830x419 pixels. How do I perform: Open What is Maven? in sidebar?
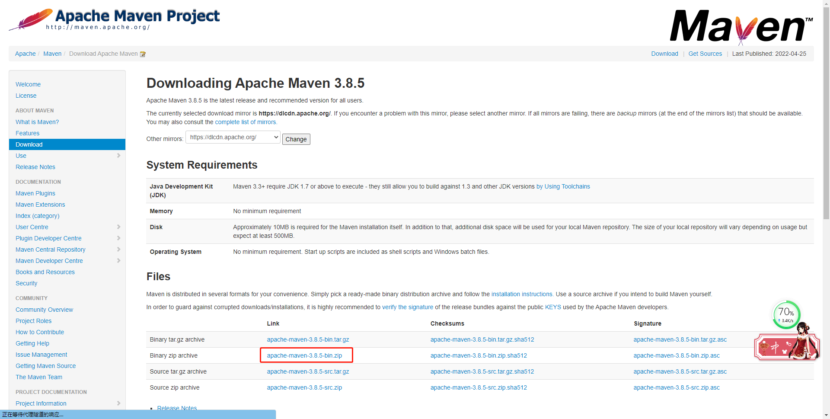point(37,122)
